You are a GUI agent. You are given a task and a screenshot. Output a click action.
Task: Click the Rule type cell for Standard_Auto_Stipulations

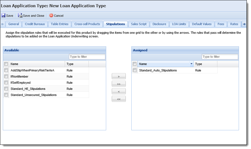pyautogui.click(x=205, y=70)
